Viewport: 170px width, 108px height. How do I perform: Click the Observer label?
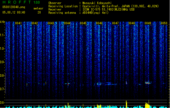[55, 3]
